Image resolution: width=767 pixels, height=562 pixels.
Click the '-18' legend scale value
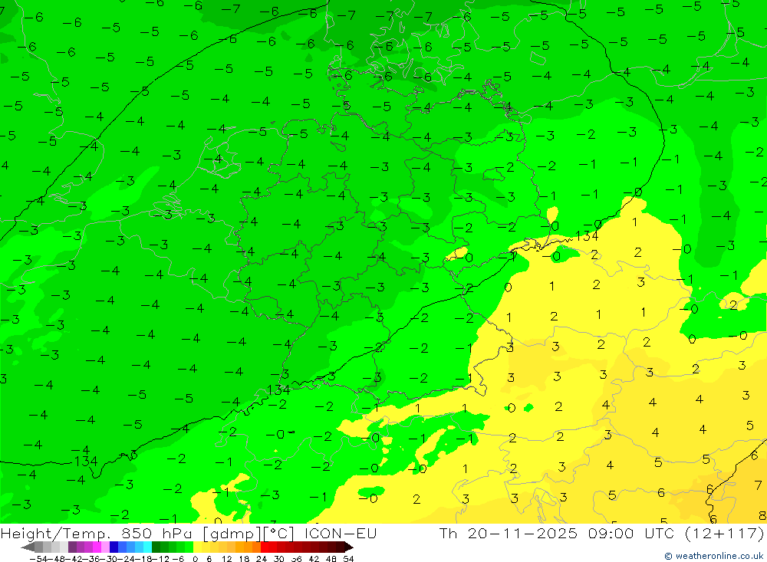[144, 559]
